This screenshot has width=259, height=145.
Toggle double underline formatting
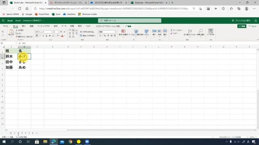coord(47,36)
